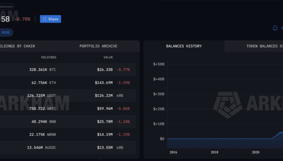Select the ETH holdings row

pos(68,82)
